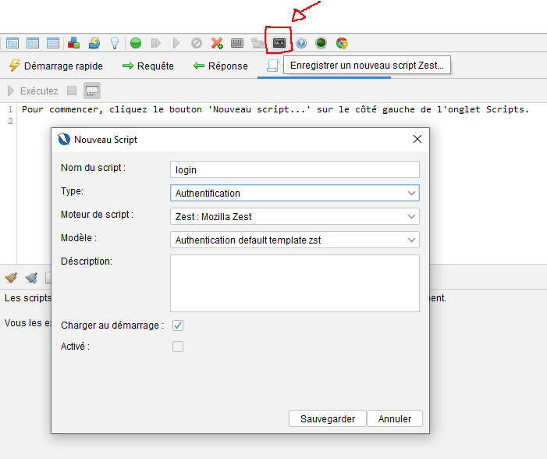The height and width of the screenshot is (459, 547).
Task: Click the brown broom clear console icon
Action: coord(11,277)
